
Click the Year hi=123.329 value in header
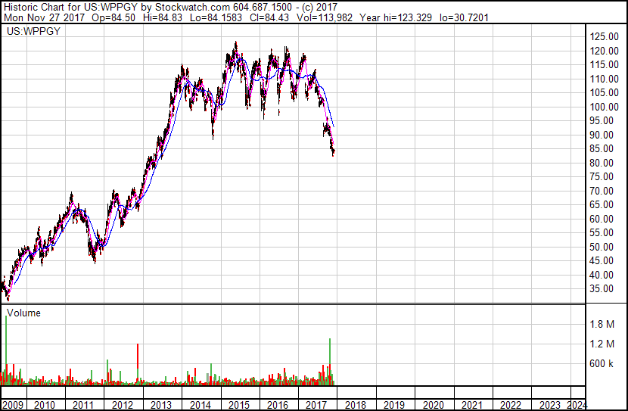click(x=396, y=17)
